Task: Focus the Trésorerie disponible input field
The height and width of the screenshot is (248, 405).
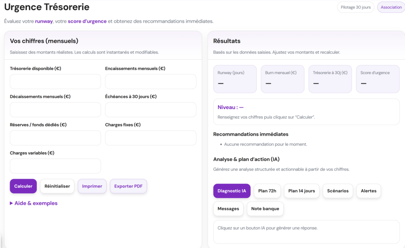Action: (55, 82)
